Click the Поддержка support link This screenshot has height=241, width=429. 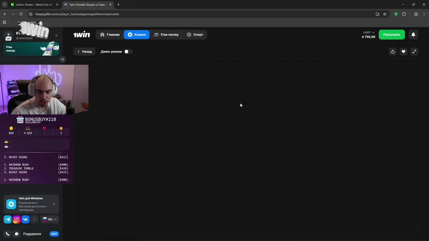[32, 234]
